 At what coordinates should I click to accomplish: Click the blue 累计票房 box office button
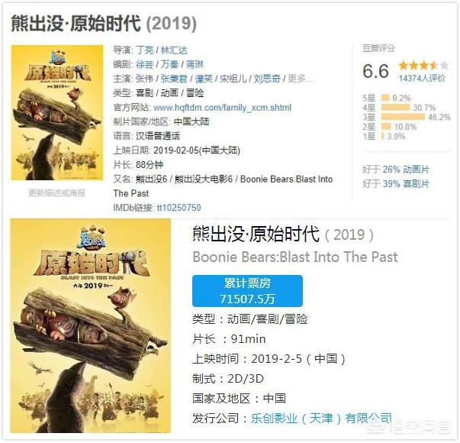[x=247, y=291]
